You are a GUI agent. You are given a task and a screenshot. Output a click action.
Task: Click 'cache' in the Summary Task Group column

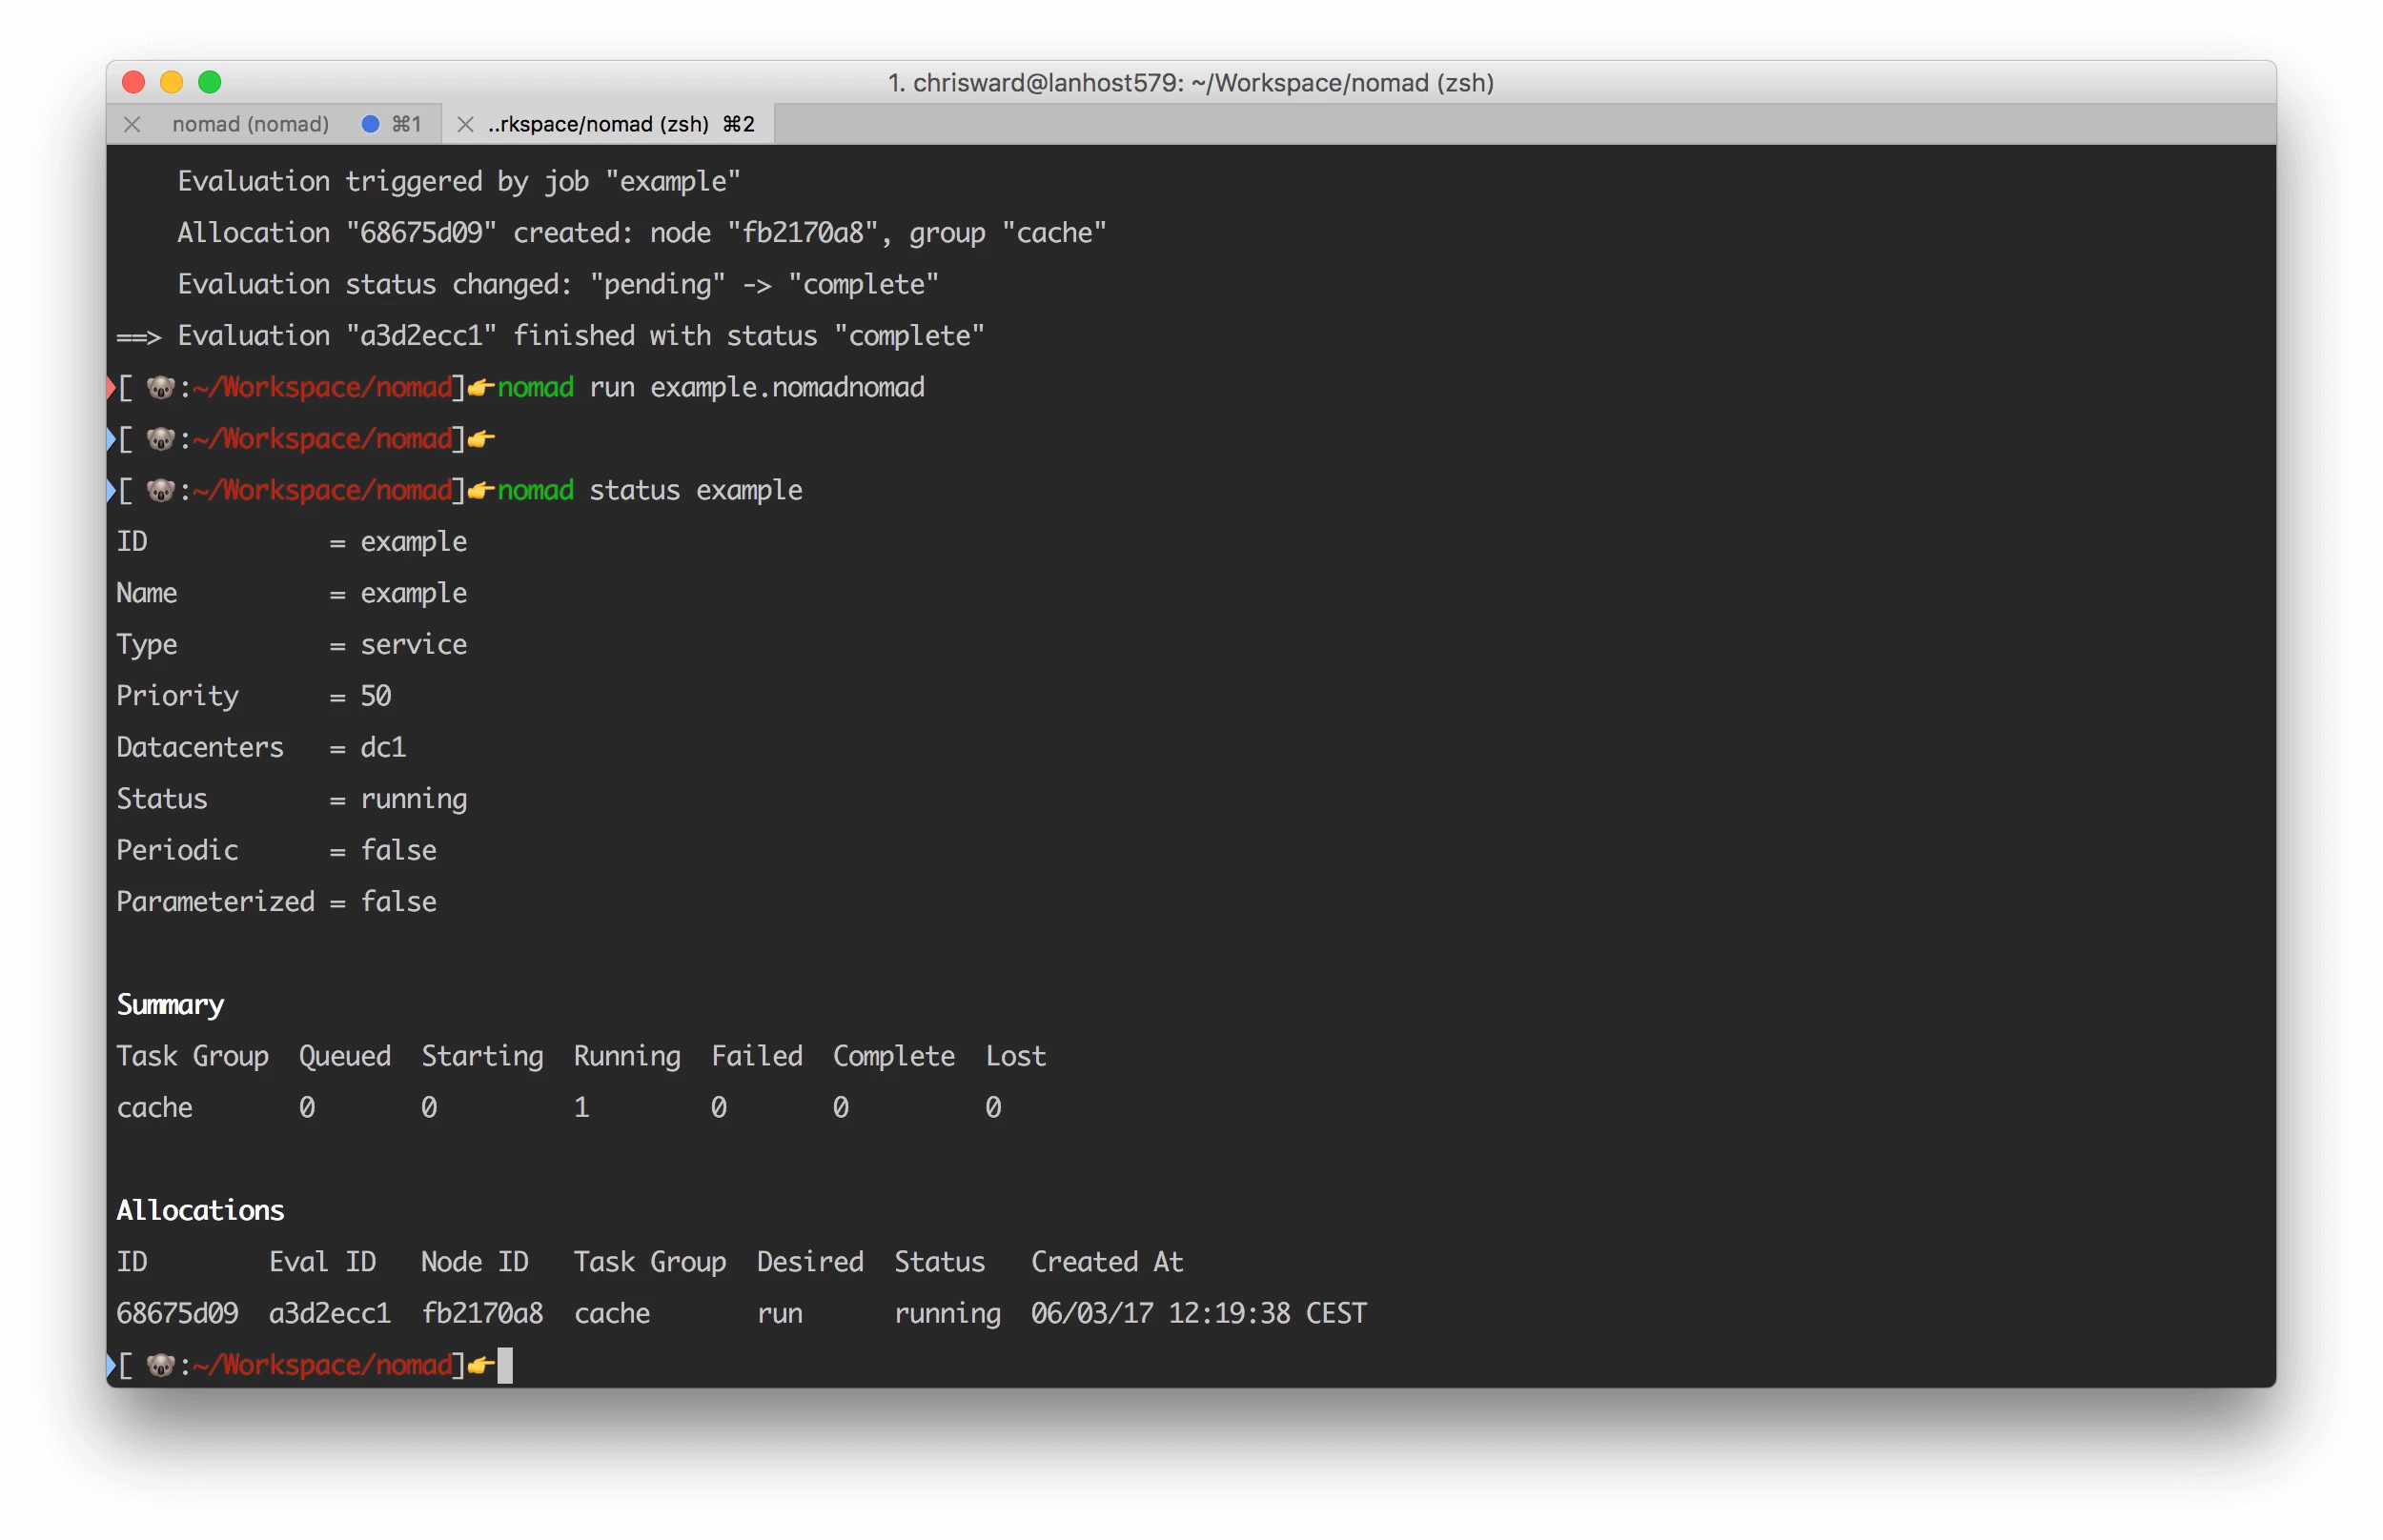click(154, 1108)
